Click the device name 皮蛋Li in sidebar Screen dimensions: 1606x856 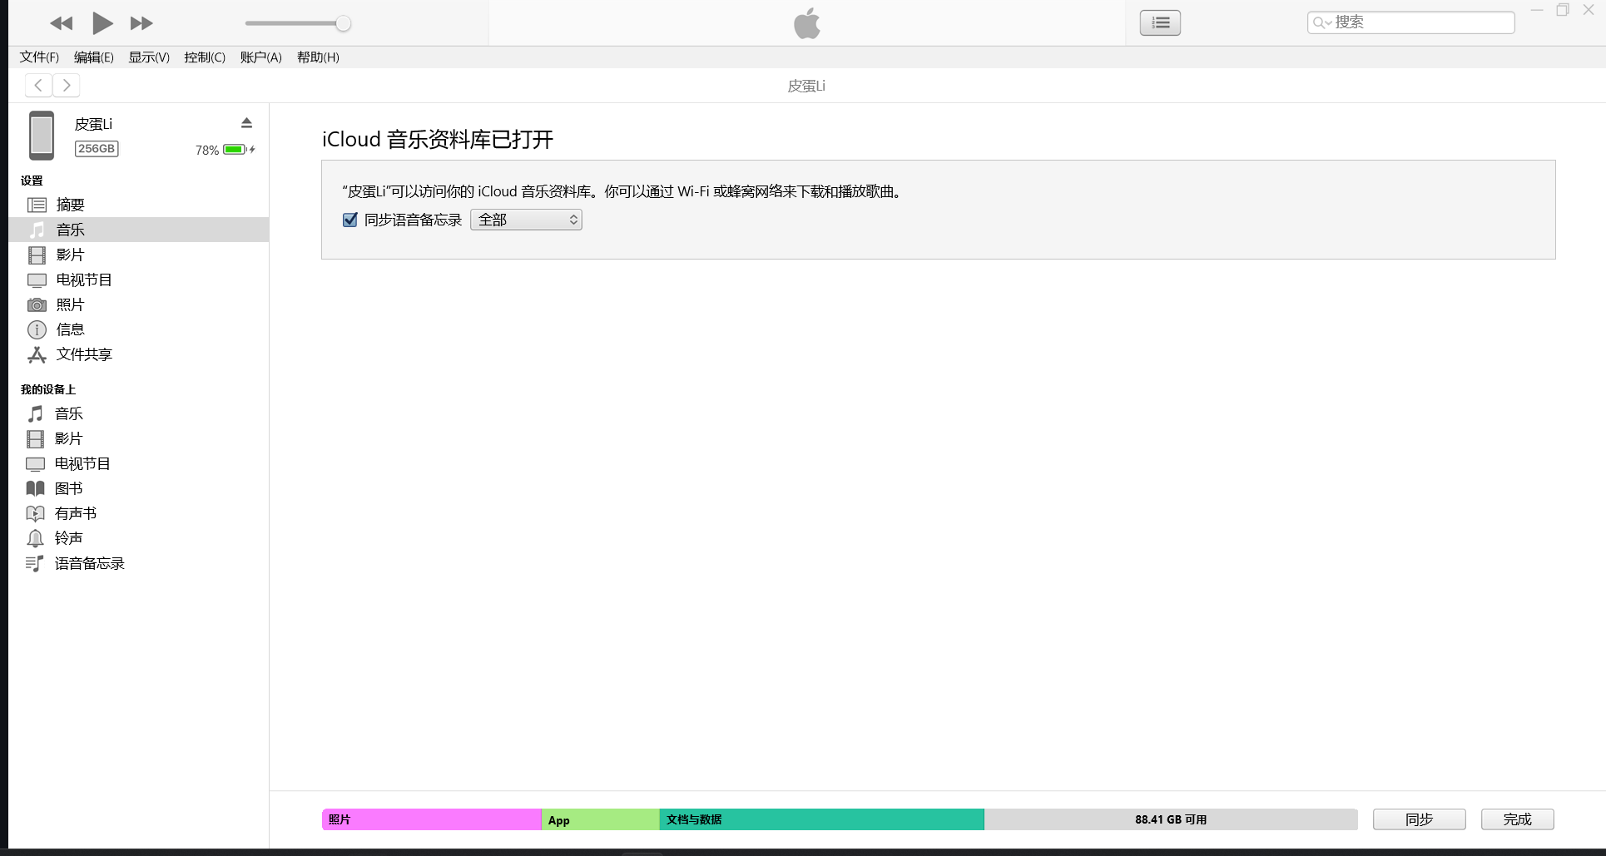(93, 124)
